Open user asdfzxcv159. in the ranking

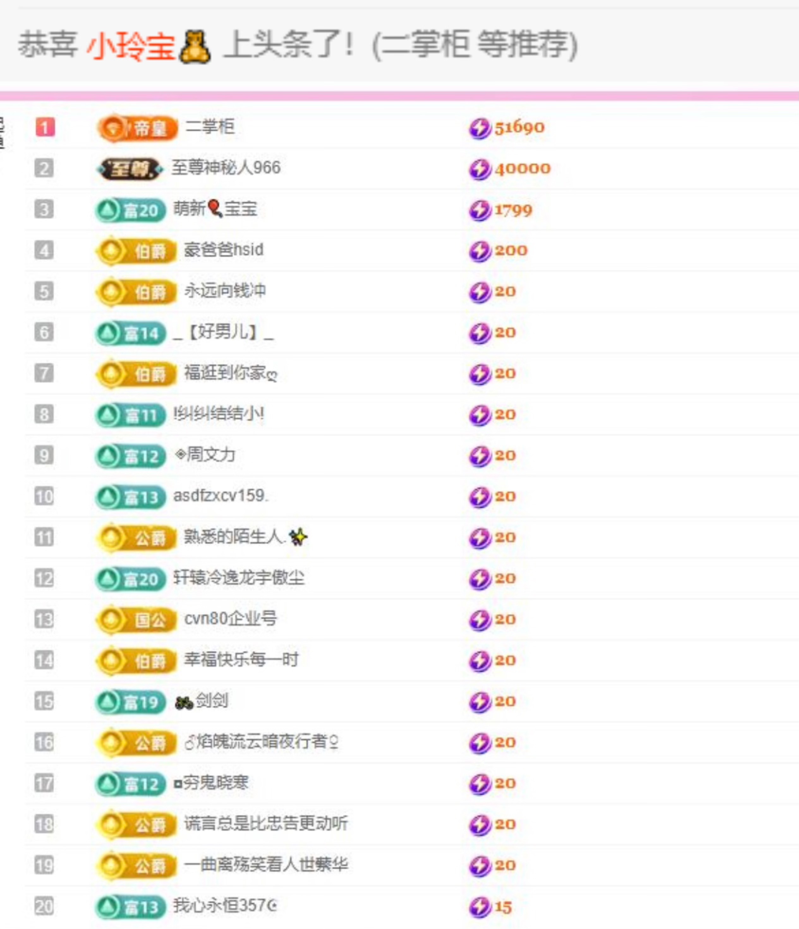(x=221, y=496)
